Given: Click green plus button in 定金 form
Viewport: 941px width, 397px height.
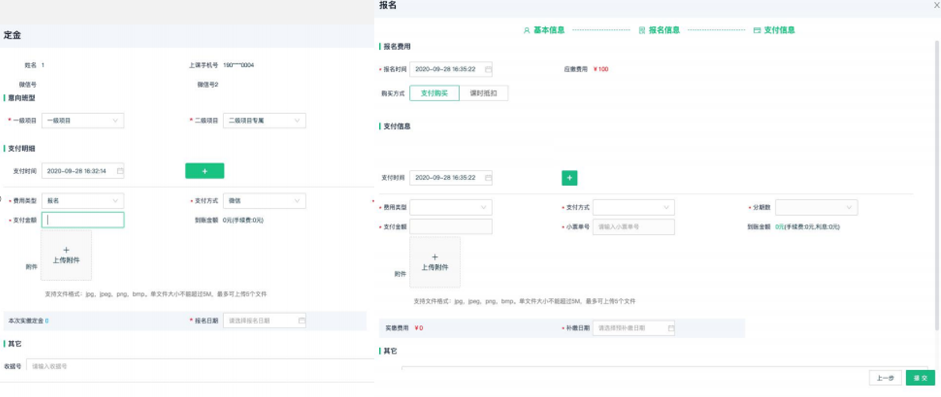Looking at the screenshot, I should [x=204, y=171].
